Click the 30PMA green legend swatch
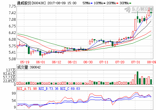 click(x=130, y=3)
